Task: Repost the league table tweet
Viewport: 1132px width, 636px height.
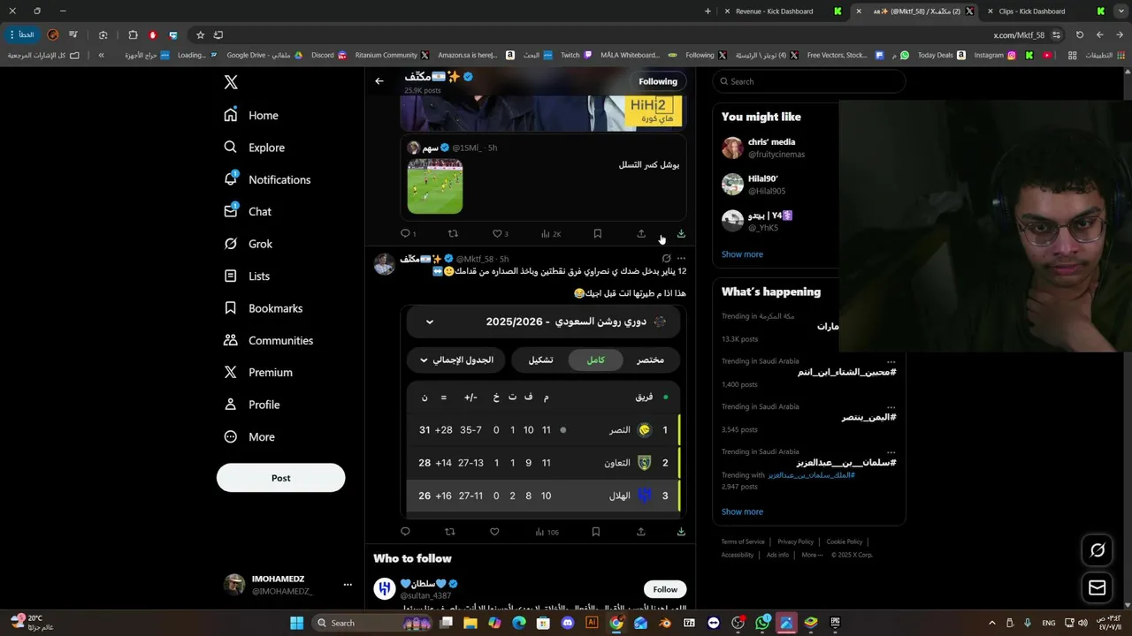Action: coord(450,532)
